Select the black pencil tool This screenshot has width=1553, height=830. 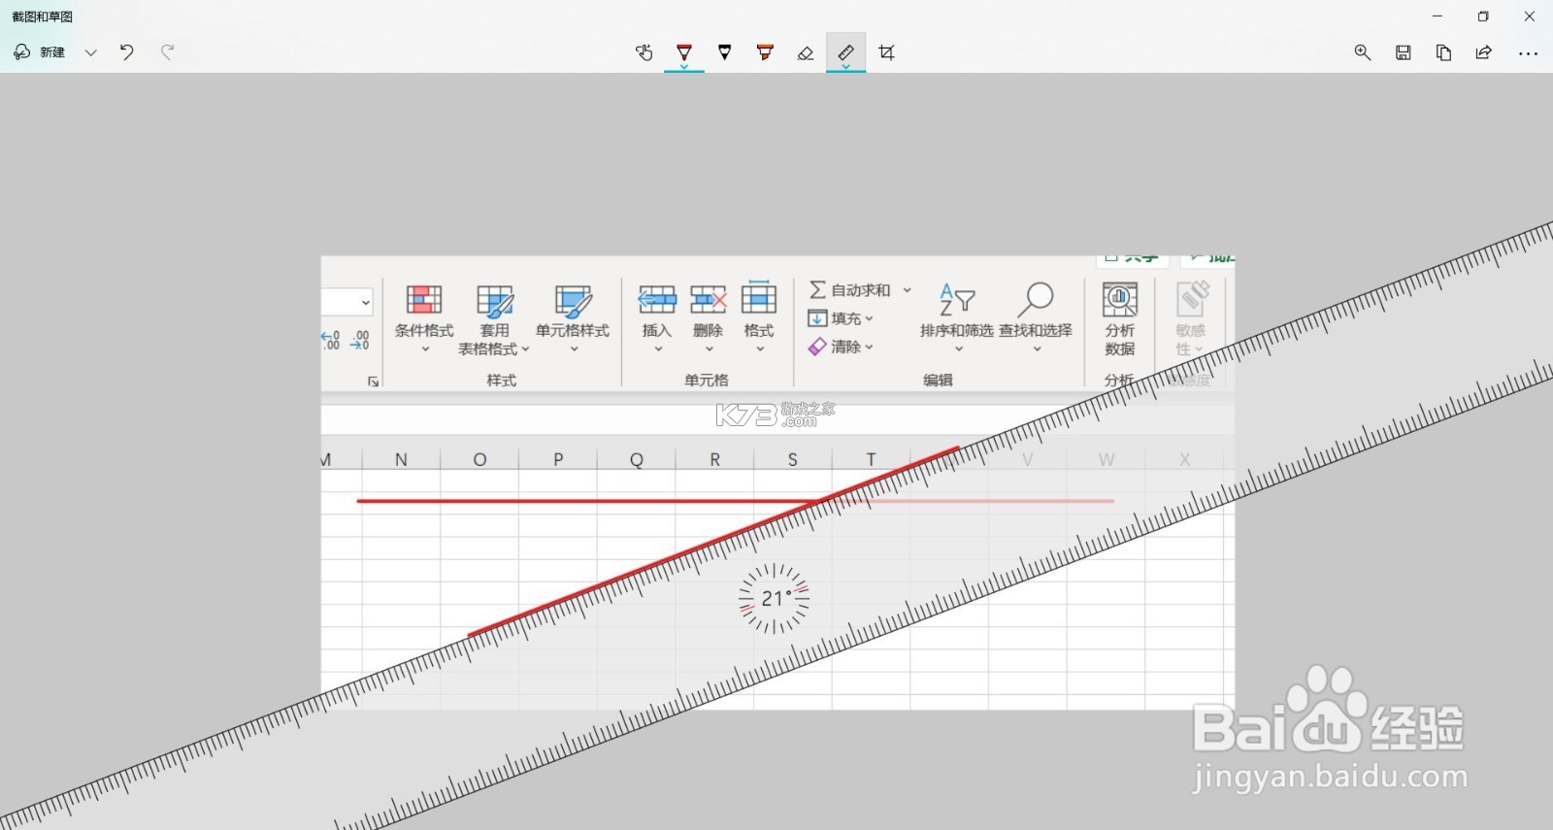725,52
